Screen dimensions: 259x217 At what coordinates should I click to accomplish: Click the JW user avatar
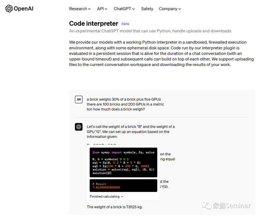tap(79, 100)
